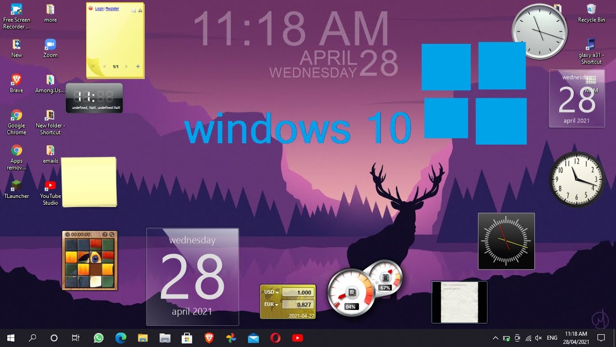616x347 pixels.
Task: Open USD currency dropdown
Action: point(272,292)
